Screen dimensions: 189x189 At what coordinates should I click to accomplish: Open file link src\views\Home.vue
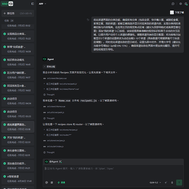(56, 107)
